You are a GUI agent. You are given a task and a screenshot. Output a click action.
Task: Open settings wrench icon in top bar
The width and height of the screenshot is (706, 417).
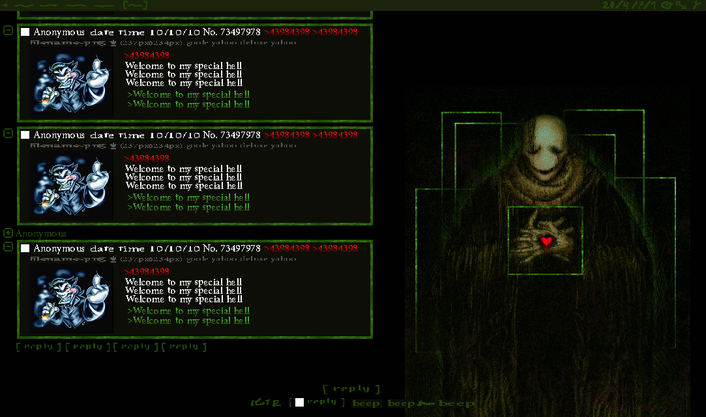696,5
